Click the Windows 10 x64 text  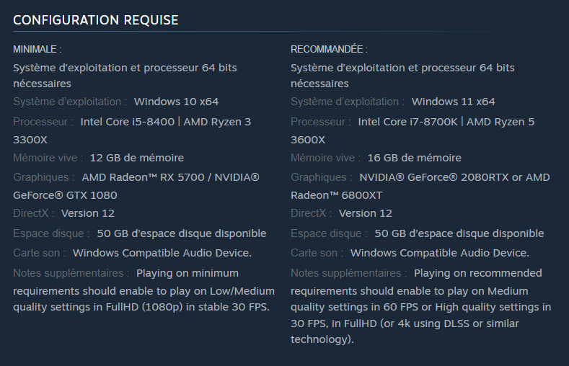coord(176,102)
